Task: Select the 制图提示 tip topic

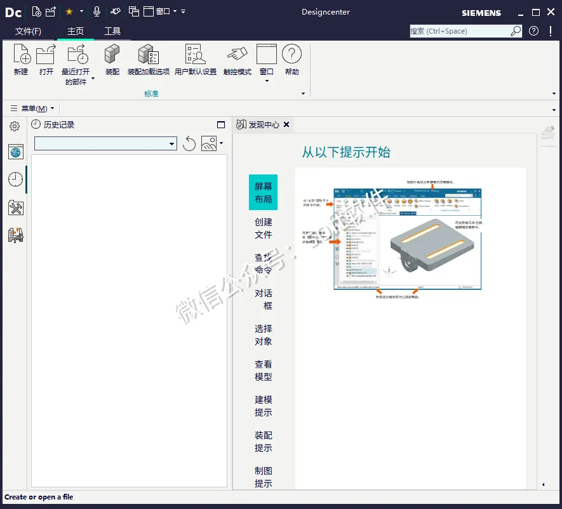Action: (x=263, y=477)
